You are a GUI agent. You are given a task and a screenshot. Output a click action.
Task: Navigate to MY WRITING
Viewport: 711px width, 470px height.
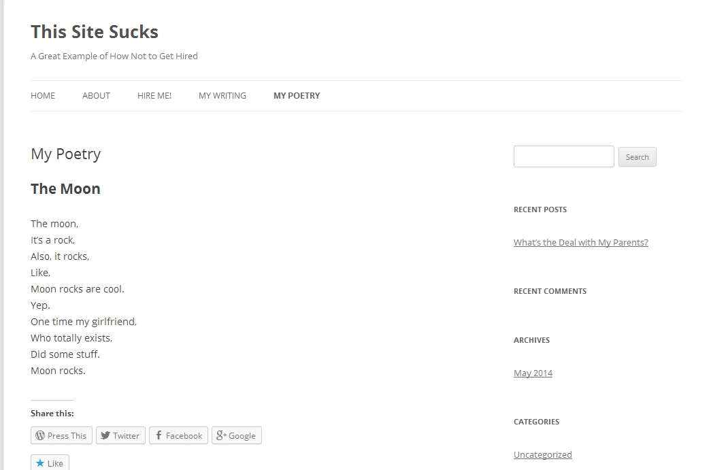[x=222, y=96]
